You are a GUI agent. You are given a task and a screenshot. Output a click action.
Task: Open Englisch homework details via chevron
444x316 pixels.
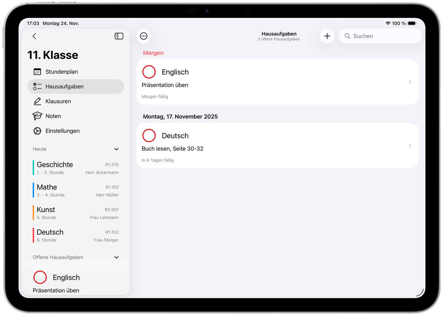coord(410,82)
